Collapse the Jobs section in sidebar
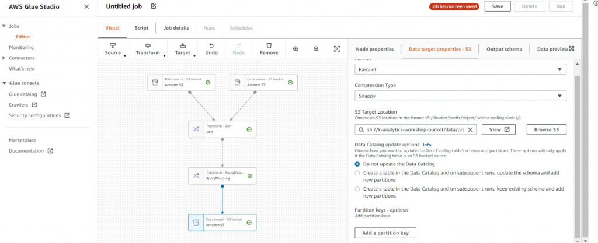The height and width of the screenshot is (243, 598). (4, 26)
